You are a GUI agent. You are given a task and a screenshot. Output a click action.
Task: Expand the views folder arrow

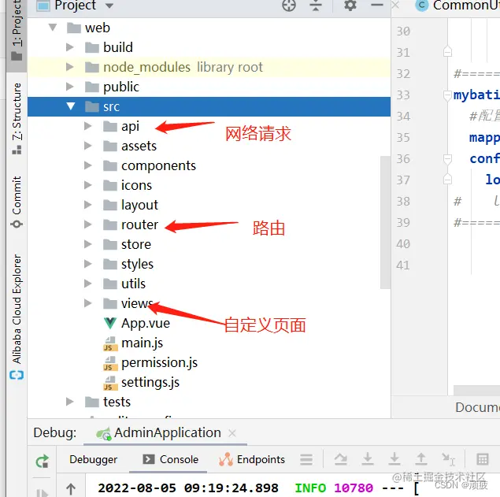tap(87, 303)
